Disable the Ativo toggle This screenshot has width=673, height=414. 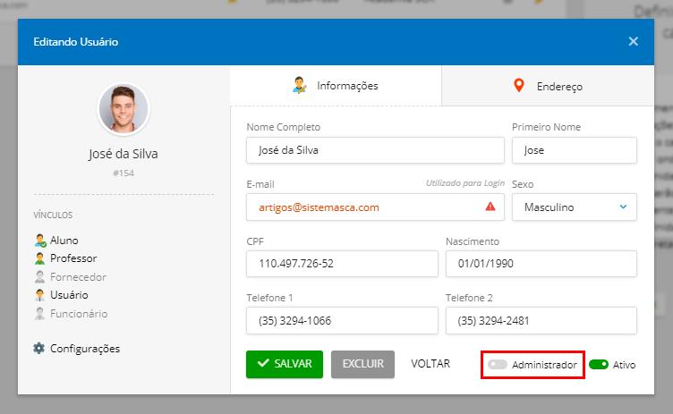pyautogui.click(x=599, y=364)
